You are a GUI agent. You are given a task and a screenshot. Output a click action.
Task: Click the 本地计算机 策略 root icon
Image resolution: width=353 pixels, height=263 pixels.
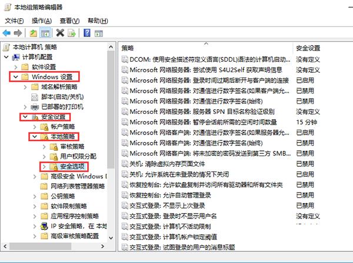6,47
